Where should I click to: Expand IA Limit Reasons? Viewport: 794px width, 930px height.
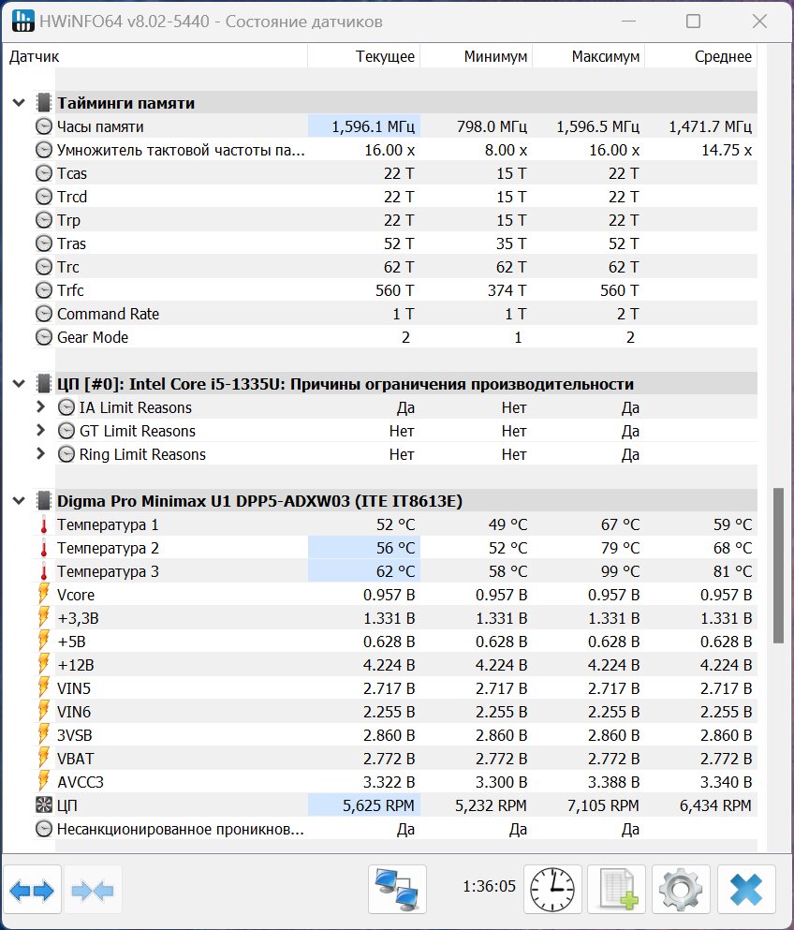40,406
